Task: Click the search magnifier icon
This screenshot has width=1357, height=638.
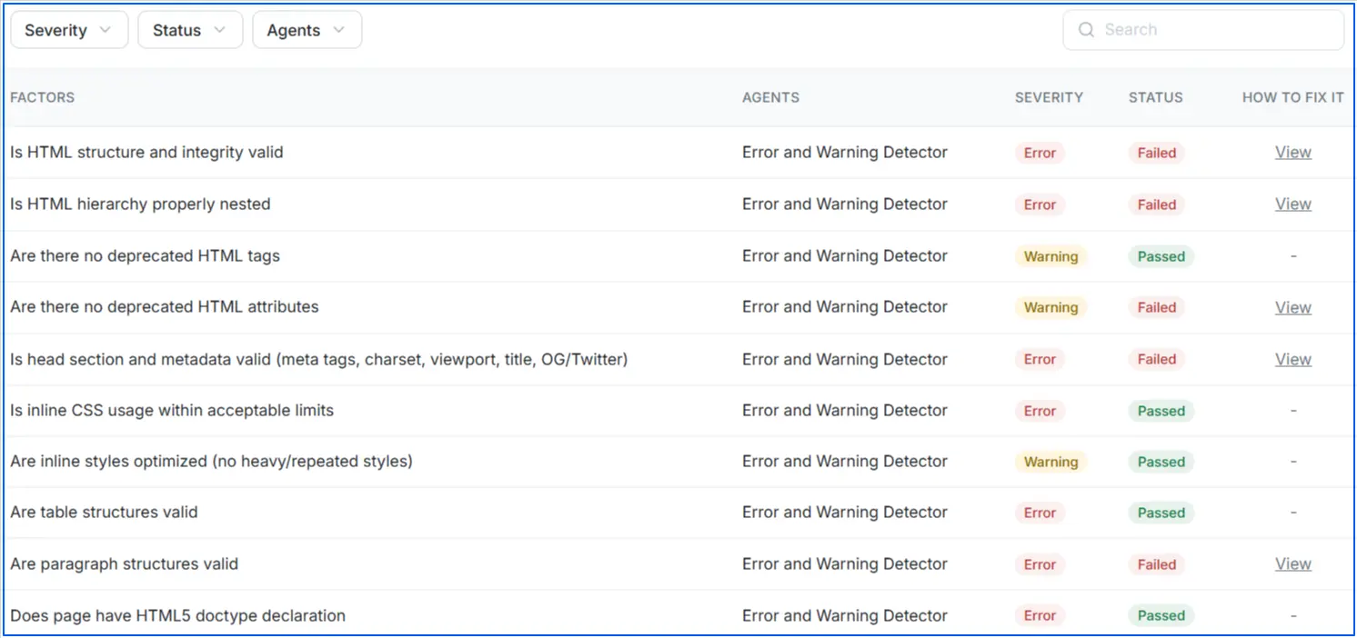Action: [1086, 29]
